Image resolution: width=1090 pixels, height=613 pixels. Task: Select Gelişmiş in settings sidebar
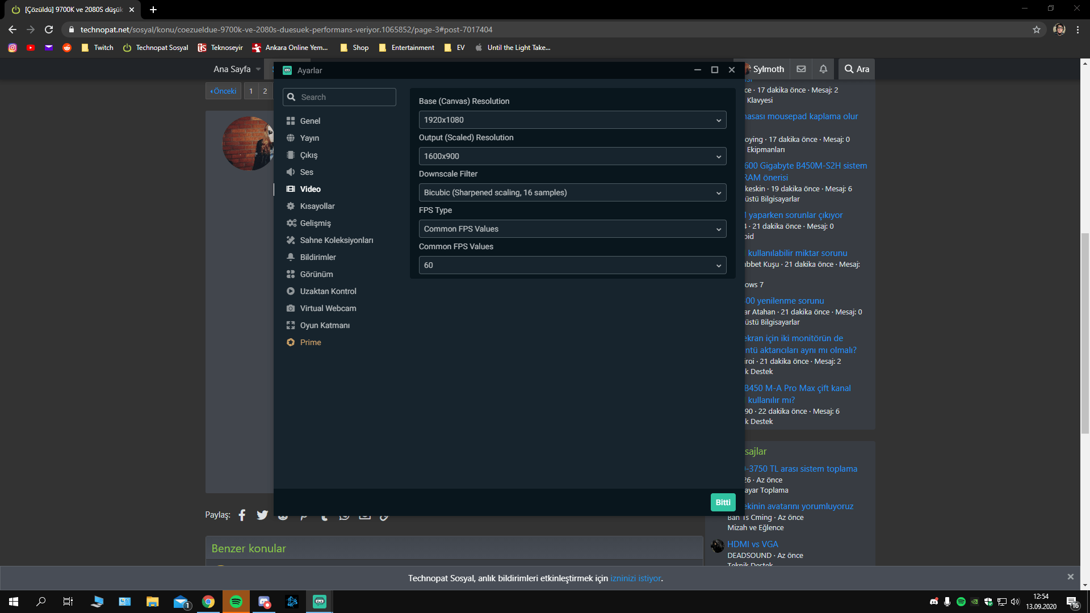point(315,223)
